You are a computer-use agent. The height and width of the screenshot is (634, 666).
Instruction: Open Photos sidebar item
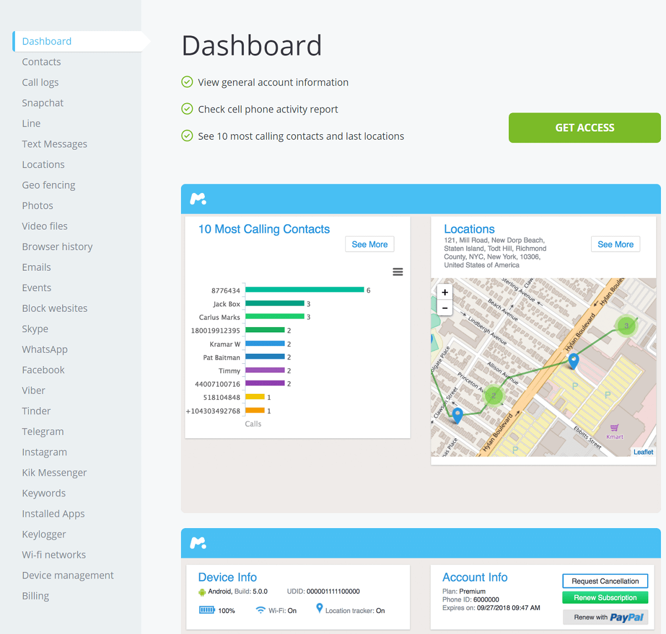38,205
